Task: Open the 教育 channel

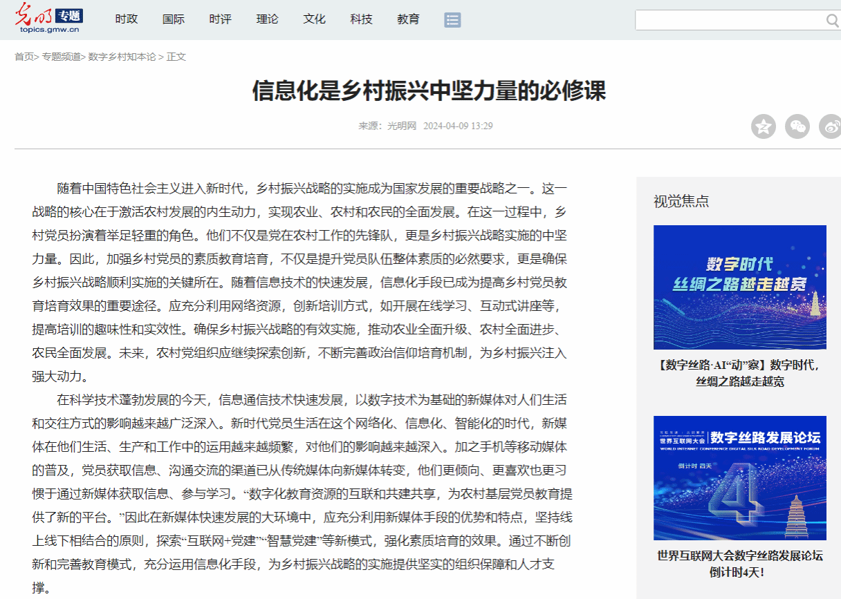Action: (x=408, y=19)
